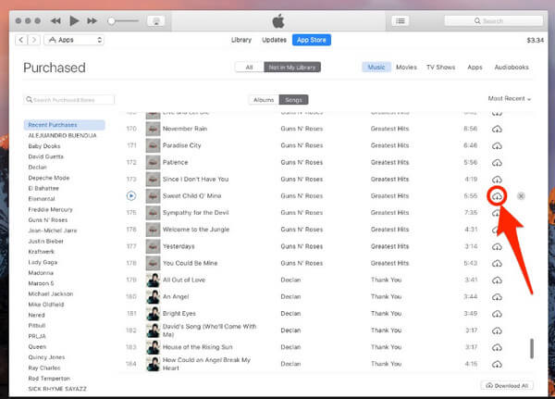Download How Could an Angel cloud icon

pos(497,364)
